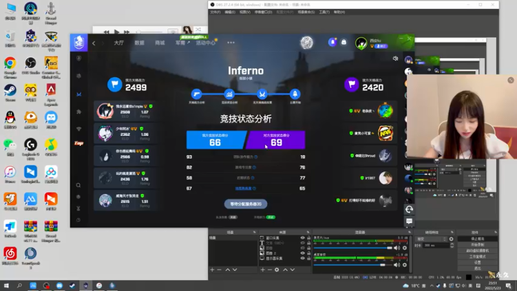Add a new scene with plus in OBS
Viewport: 517px width, 291px height.
[x=212, y=270]
